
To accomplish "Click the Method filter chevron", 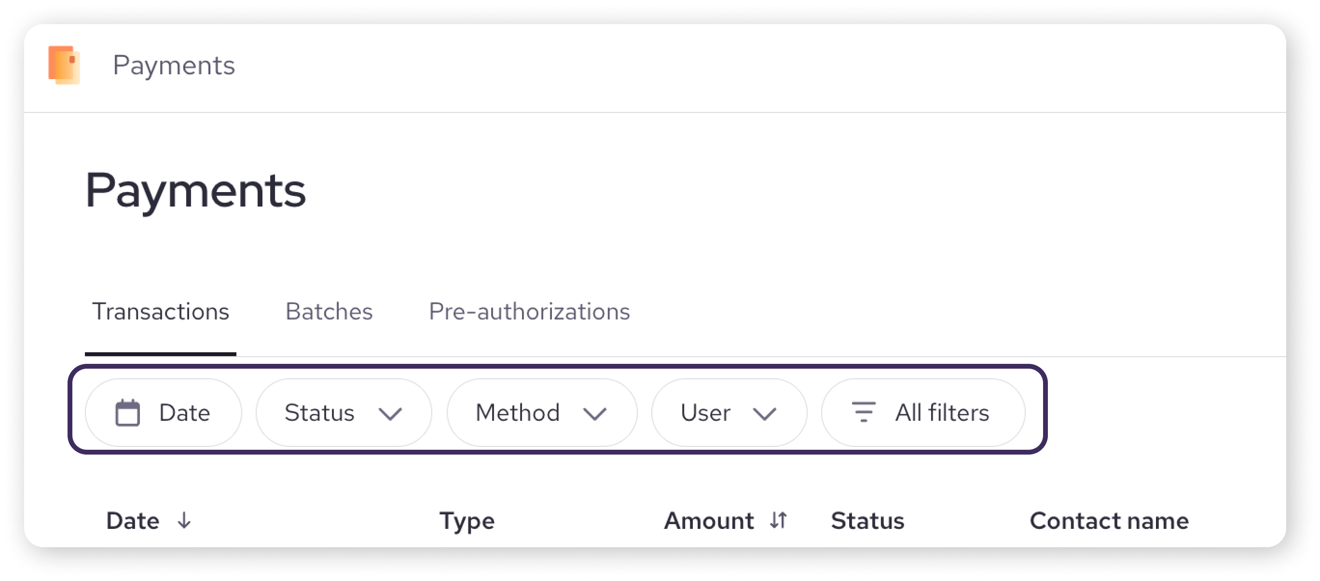I will click(595, 414).
